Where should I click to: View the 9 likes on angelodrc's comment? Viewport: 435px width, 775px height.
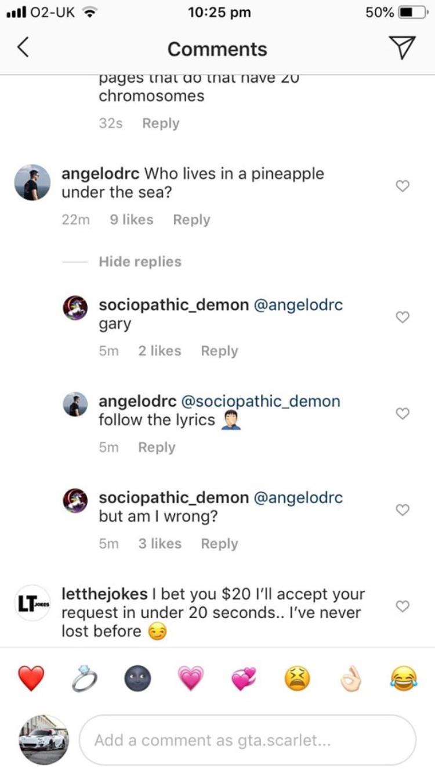(x=131, y=219)
